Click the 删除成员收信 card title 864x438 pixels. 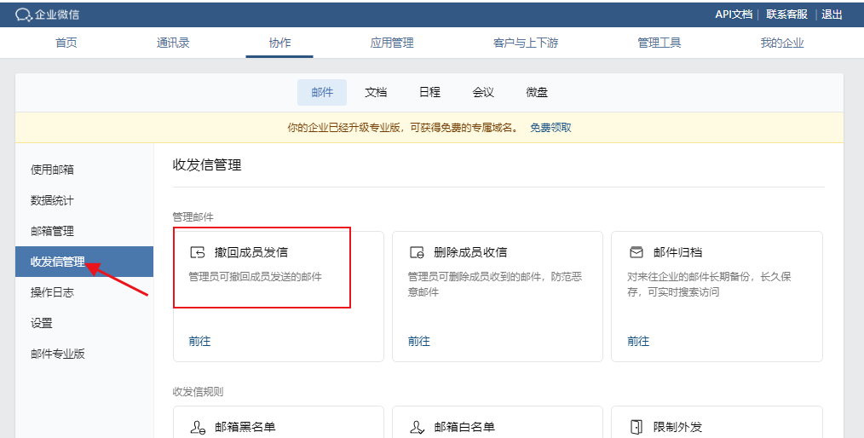(x=470, y=252)
